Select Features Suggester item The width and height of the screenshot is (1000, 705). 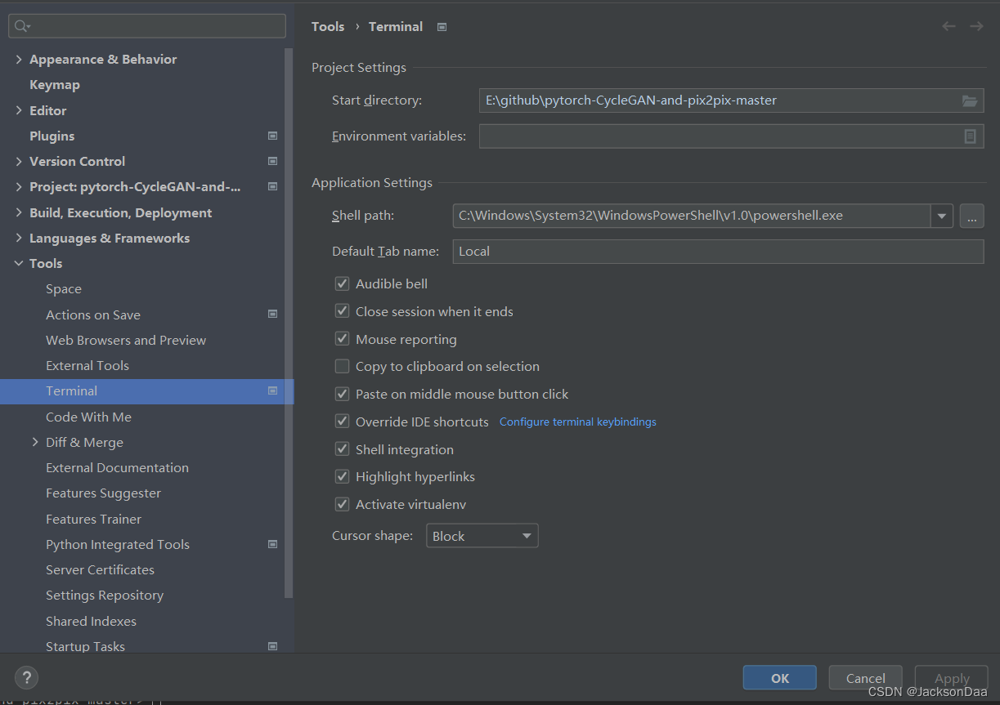(x=103, y=493)
